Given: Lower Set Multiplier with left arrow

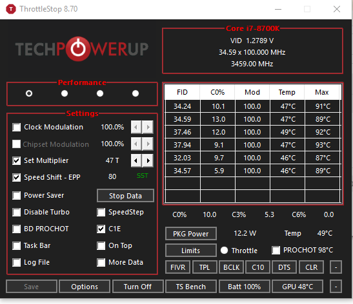Looking at the screenshot, I should 136,160.
